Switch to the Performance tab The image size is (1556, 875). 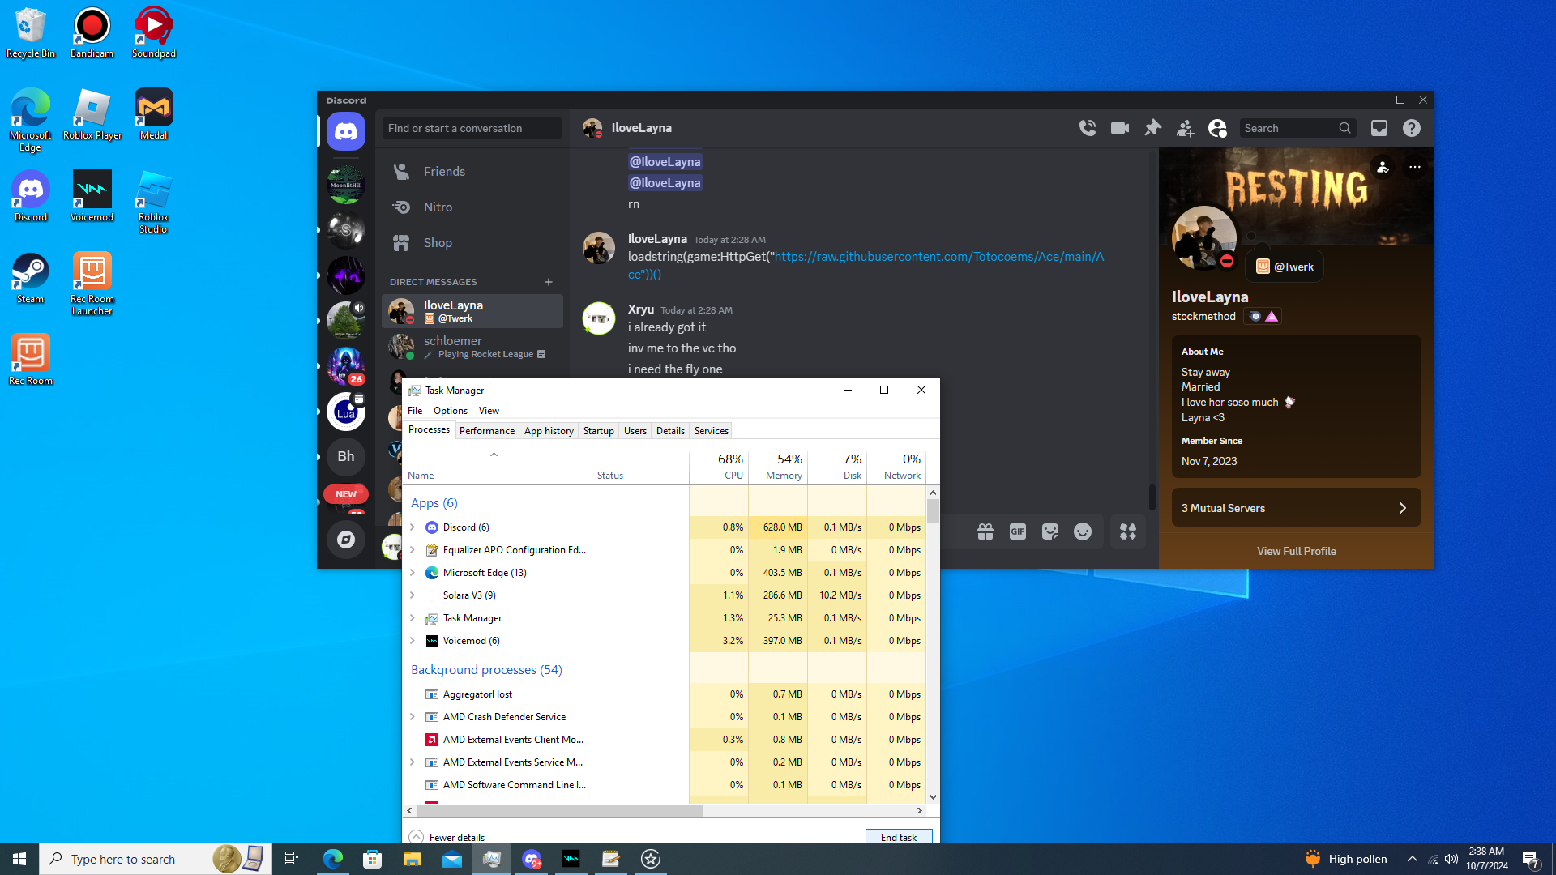(x=486, y=431)
